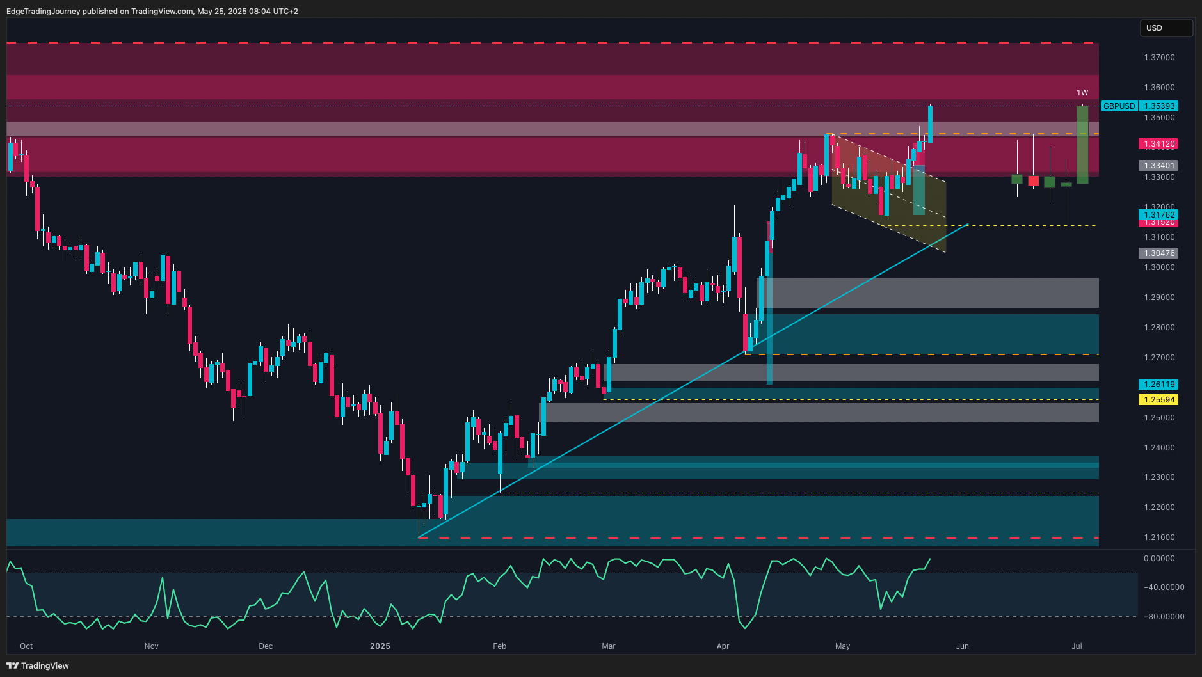Select the yellow descending channel drawing
This screenshot has width=1202, height=677.
pos(888,192)
